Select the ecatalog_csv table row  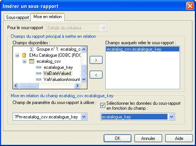[x=49, y=61]
